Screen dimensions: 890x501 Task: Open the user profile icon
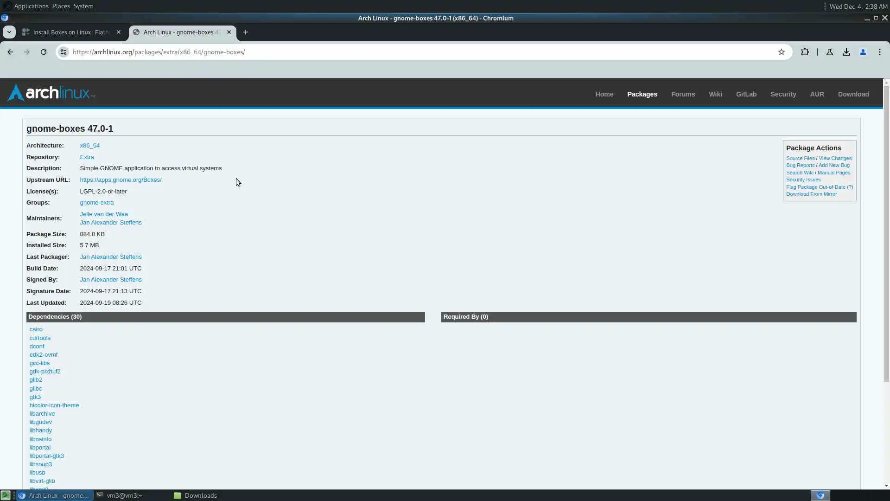tap(863, 52)
